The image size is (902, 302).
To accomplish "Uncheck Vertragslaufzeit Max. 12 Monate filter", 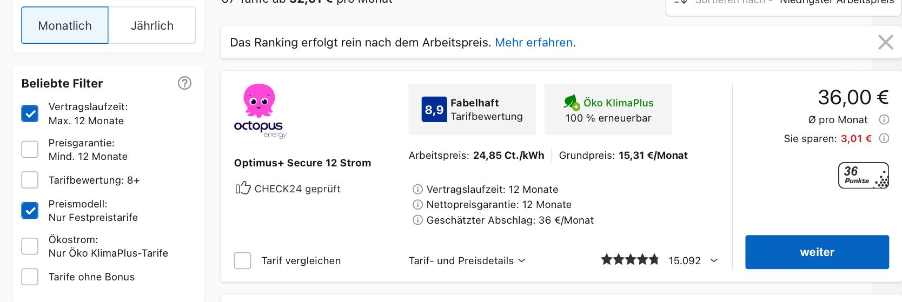I will 30,114.
